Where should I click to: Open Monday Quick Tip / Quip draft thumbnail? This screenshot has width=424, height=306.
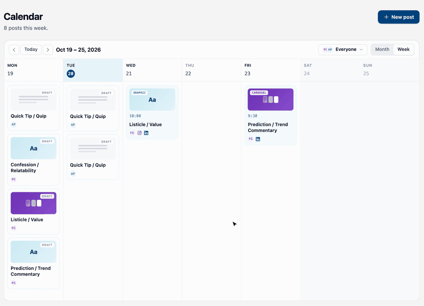(x=33, y=99)
